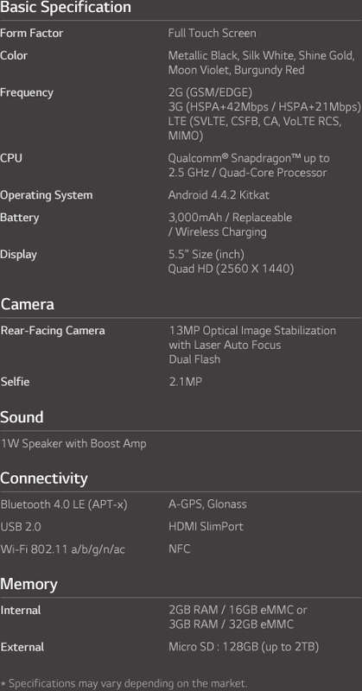
Task: Select the HDMI SlimPort entry
Action: (206, 527)
